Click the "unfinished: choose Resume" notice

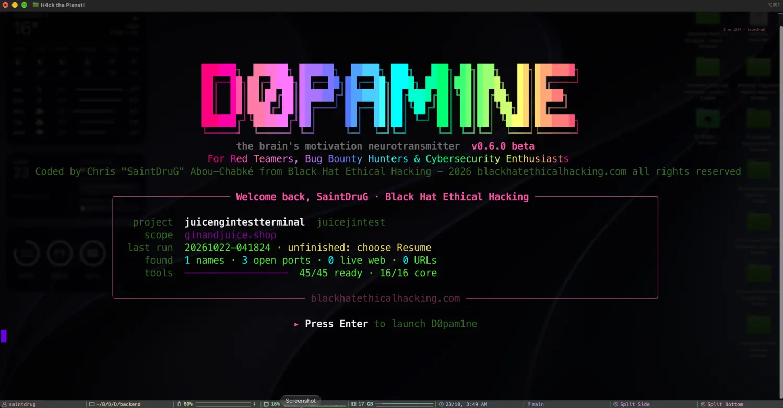tap(360, 248)
